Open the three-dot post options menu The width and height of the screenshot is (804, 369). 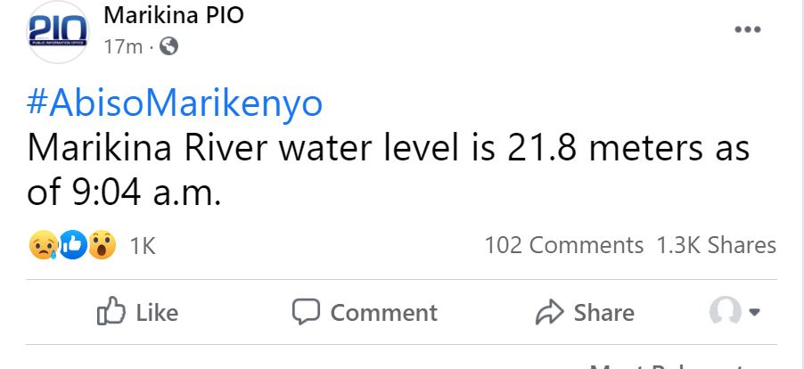point(747,29)
